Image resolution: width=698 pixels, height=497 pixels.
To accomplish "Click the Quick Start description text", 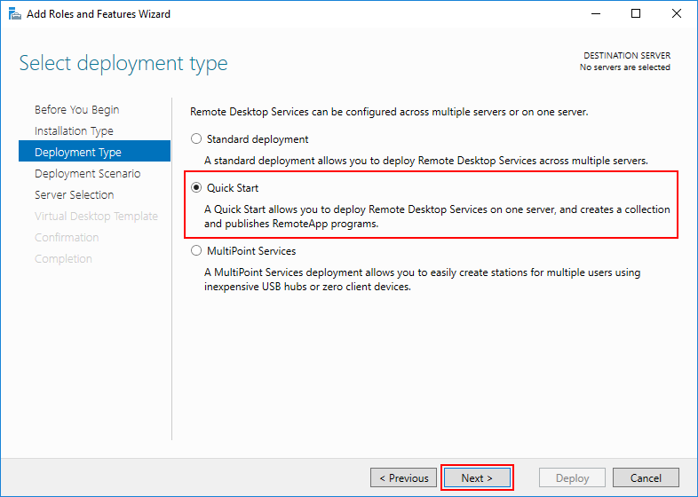I will [x=437, y=217].
